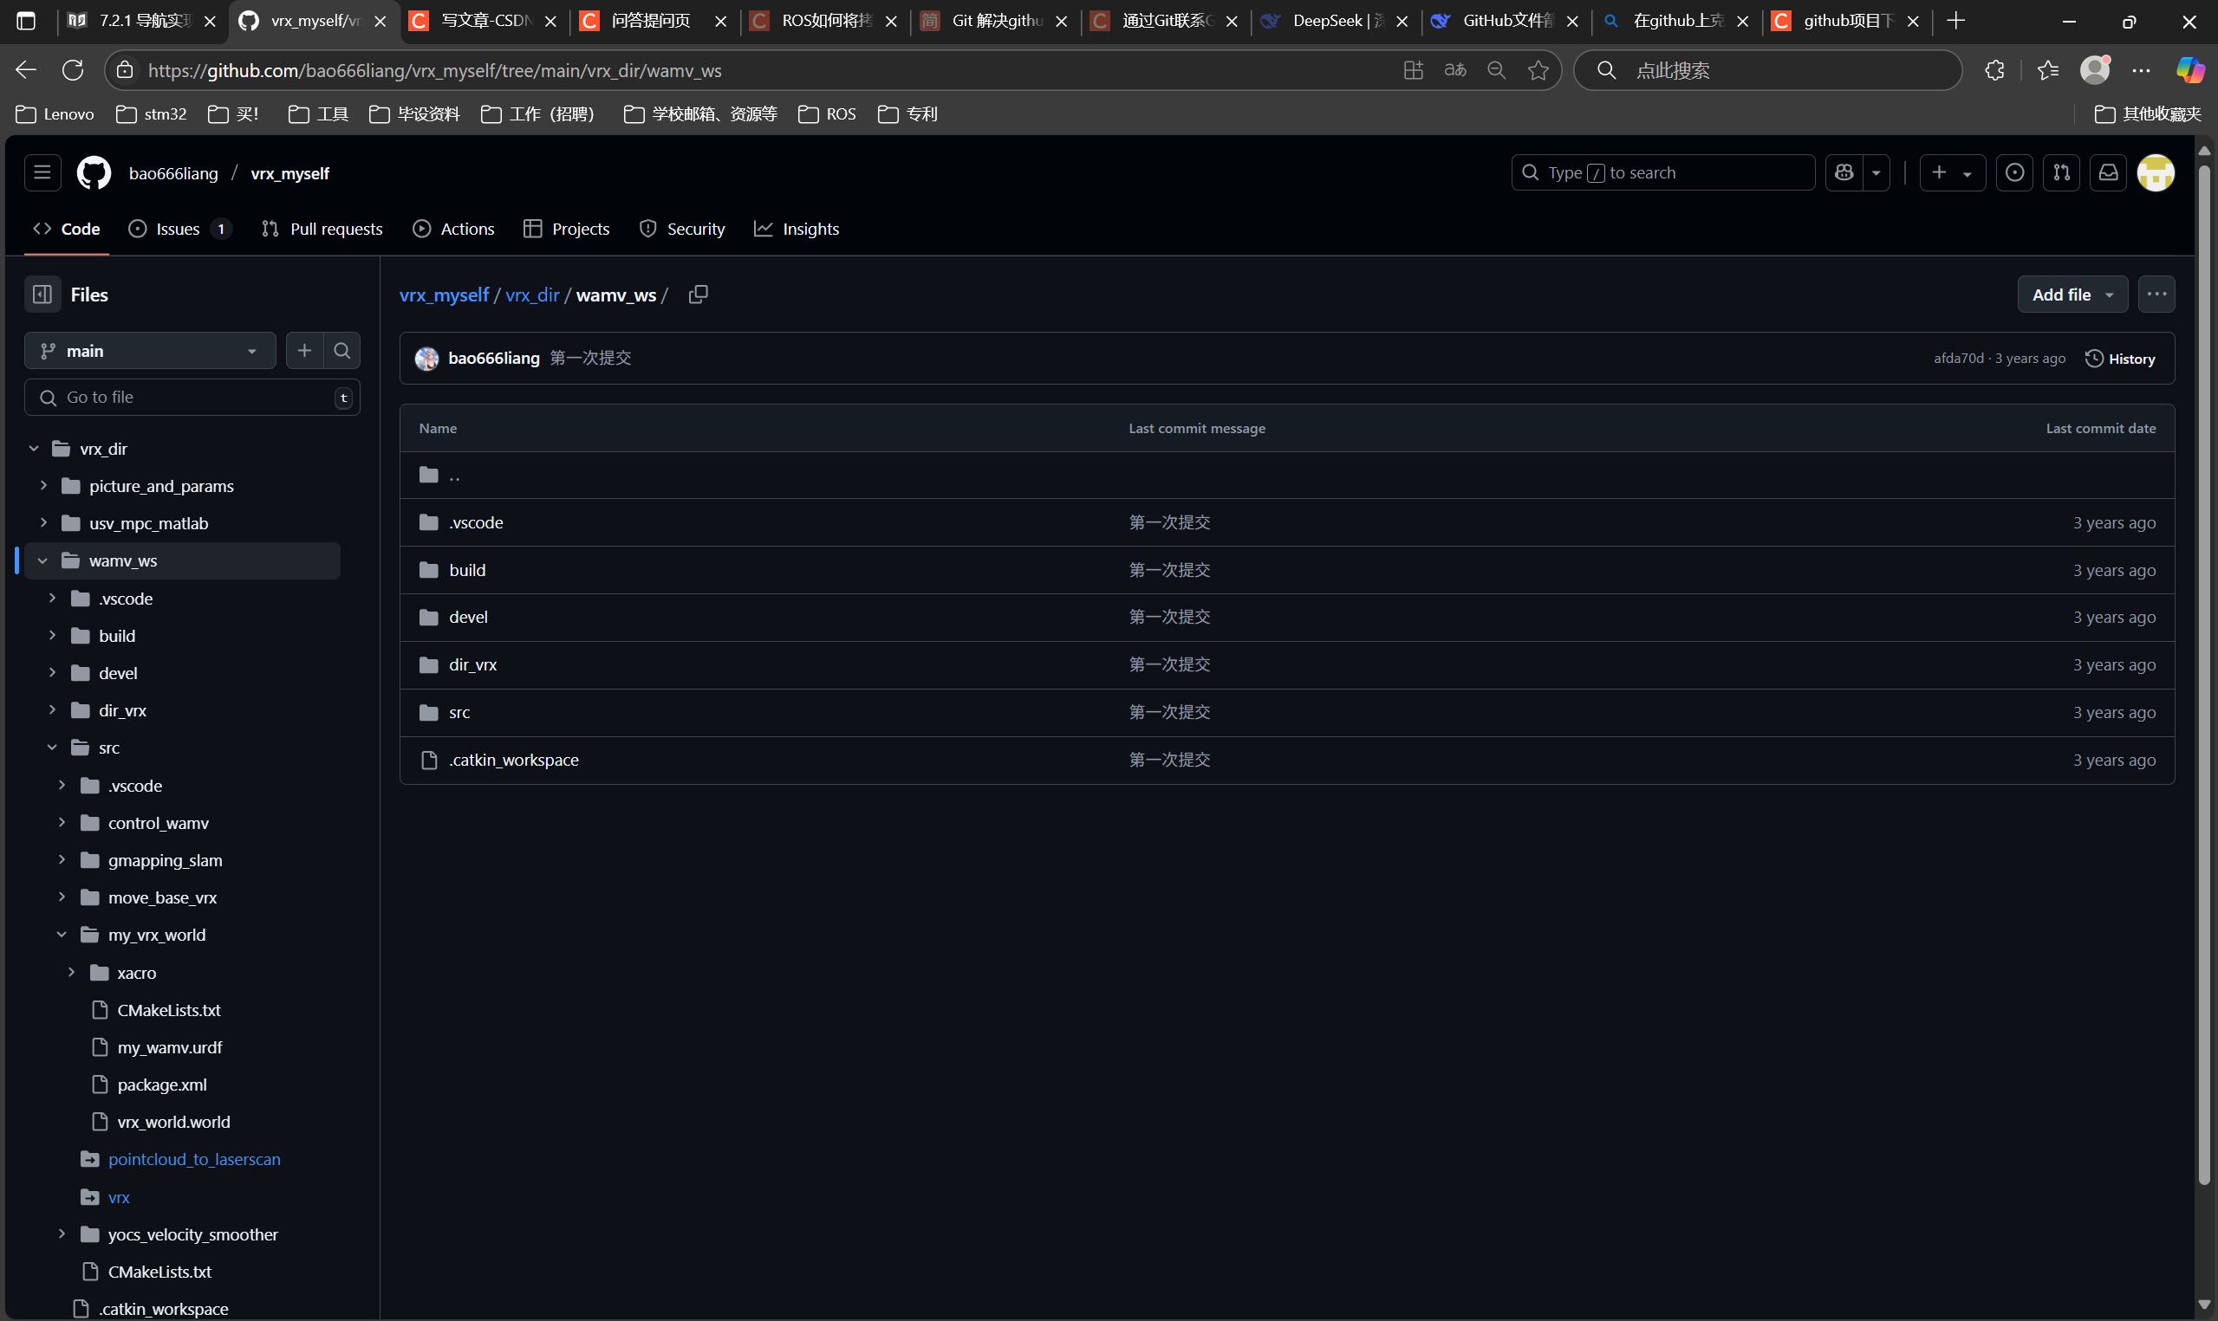2218x1321 pixels.
Task: Expand the xacro folder in tree
Action: [71, 973]
